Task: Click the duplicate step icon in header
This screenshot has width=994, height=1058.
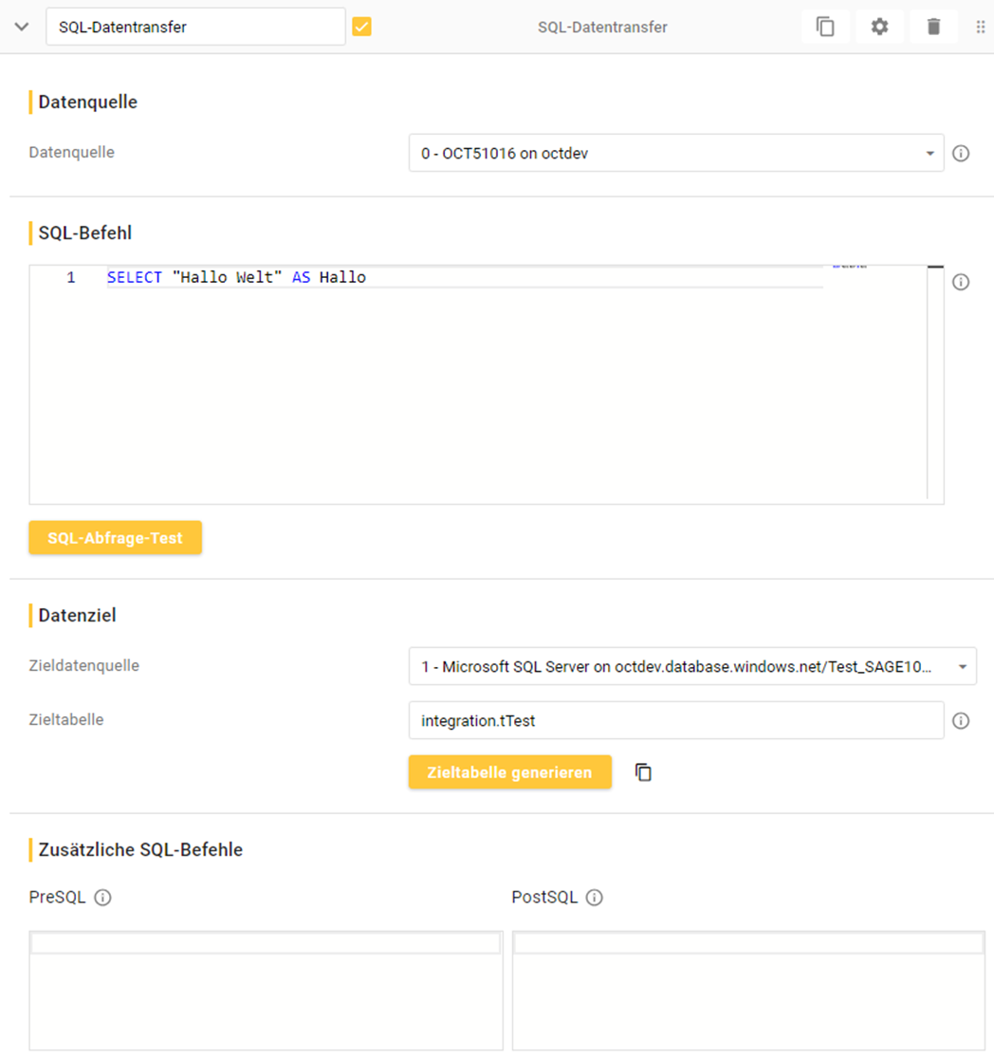Action: pyautogui.click(x=825, y=27)
